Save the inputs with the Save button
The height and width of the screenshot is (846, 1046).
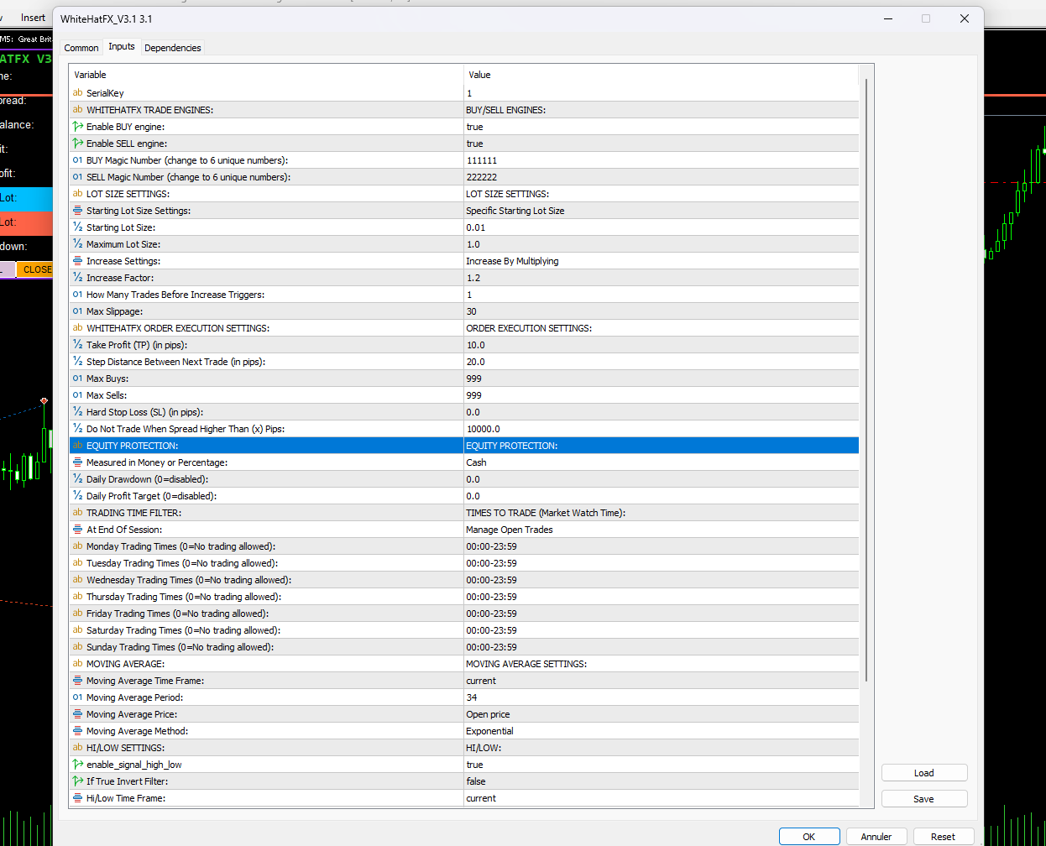(x=924, y=799)
